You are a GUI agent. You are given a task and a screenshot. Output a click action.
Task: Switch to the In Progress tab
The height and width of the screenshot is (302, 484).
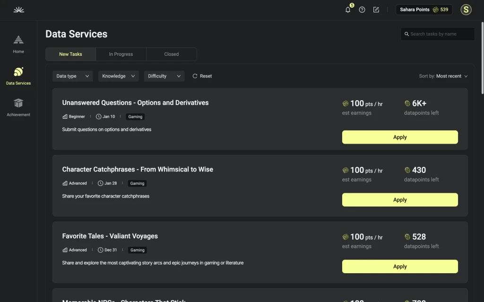point(121,54)
